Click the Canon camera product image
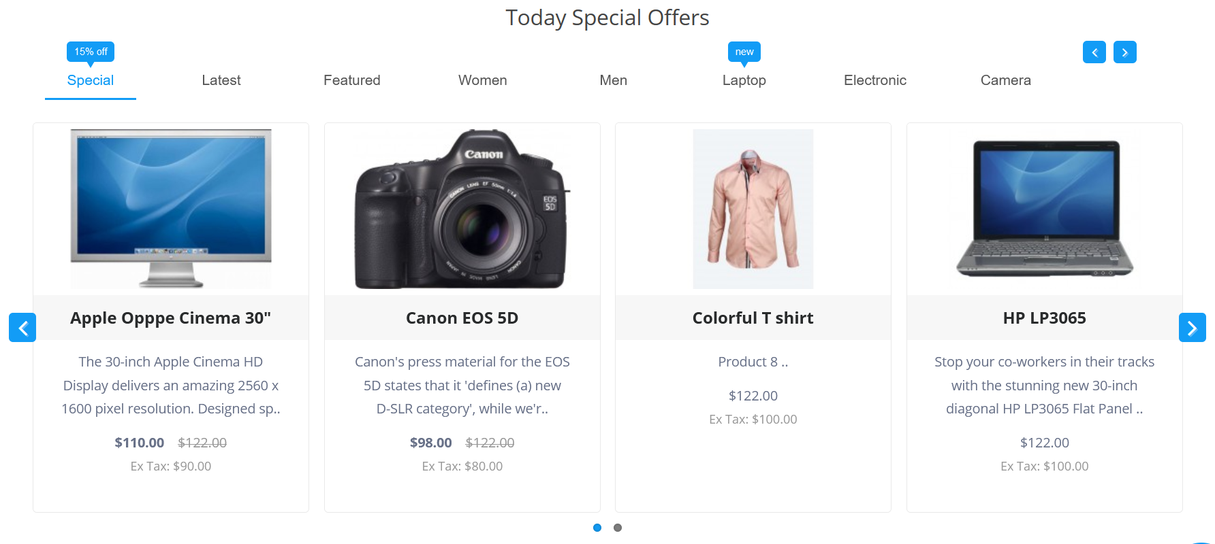This screenshot has height=544, width=1215. tap(462, 209)
